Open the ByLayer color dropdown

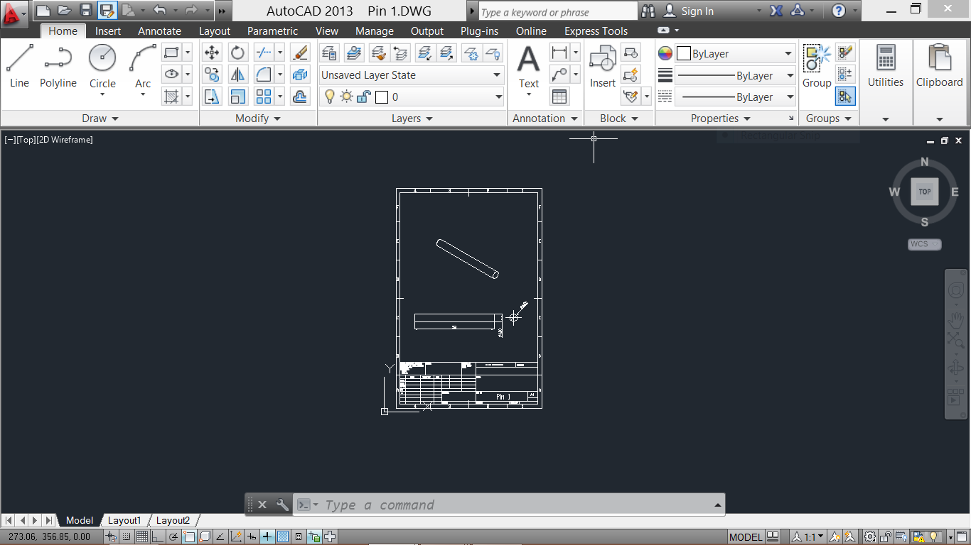pyautogui.click(x=735, y=53)
